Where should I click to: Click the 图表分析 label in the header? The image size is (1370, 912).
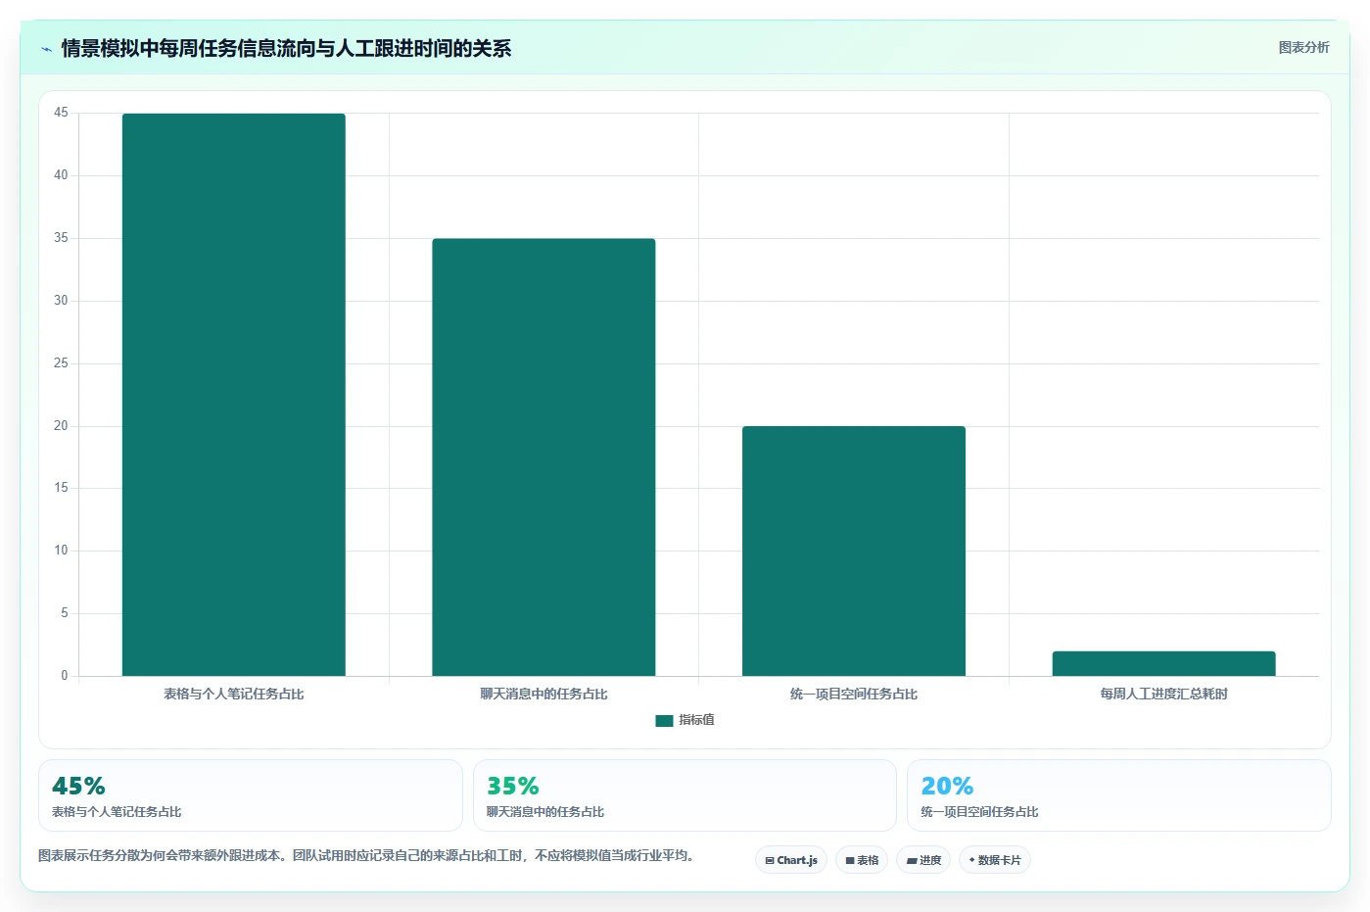click(1303, 47)
